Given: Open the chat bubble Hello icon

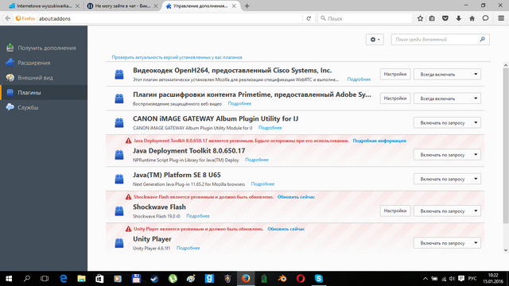Looking at the screenshot, I should pyautogui.click(x=485, y=18).
